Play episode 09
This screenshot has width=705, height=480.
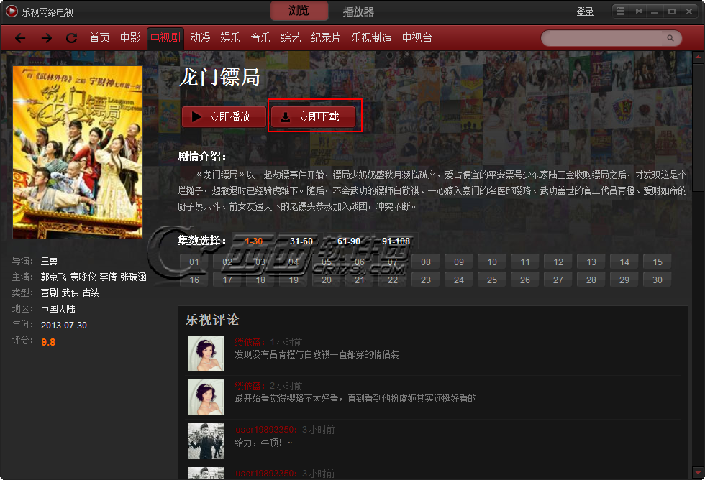459,262
